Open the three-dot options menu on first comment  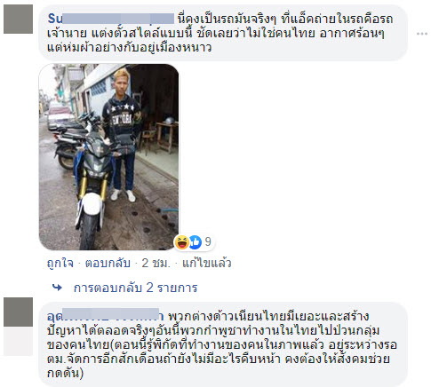[x=422, y=34]
